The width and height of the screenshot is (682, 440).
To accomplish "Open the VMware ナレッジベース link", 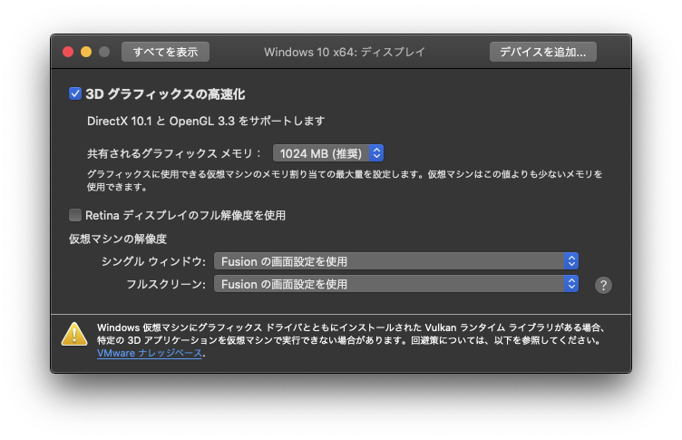I will point(150,353).
